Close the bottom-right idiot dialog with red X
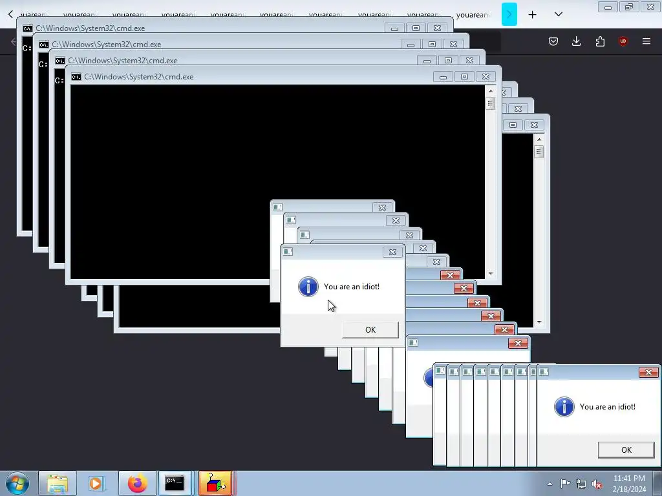This screenshot has height=496, width=662. [648, 373]
